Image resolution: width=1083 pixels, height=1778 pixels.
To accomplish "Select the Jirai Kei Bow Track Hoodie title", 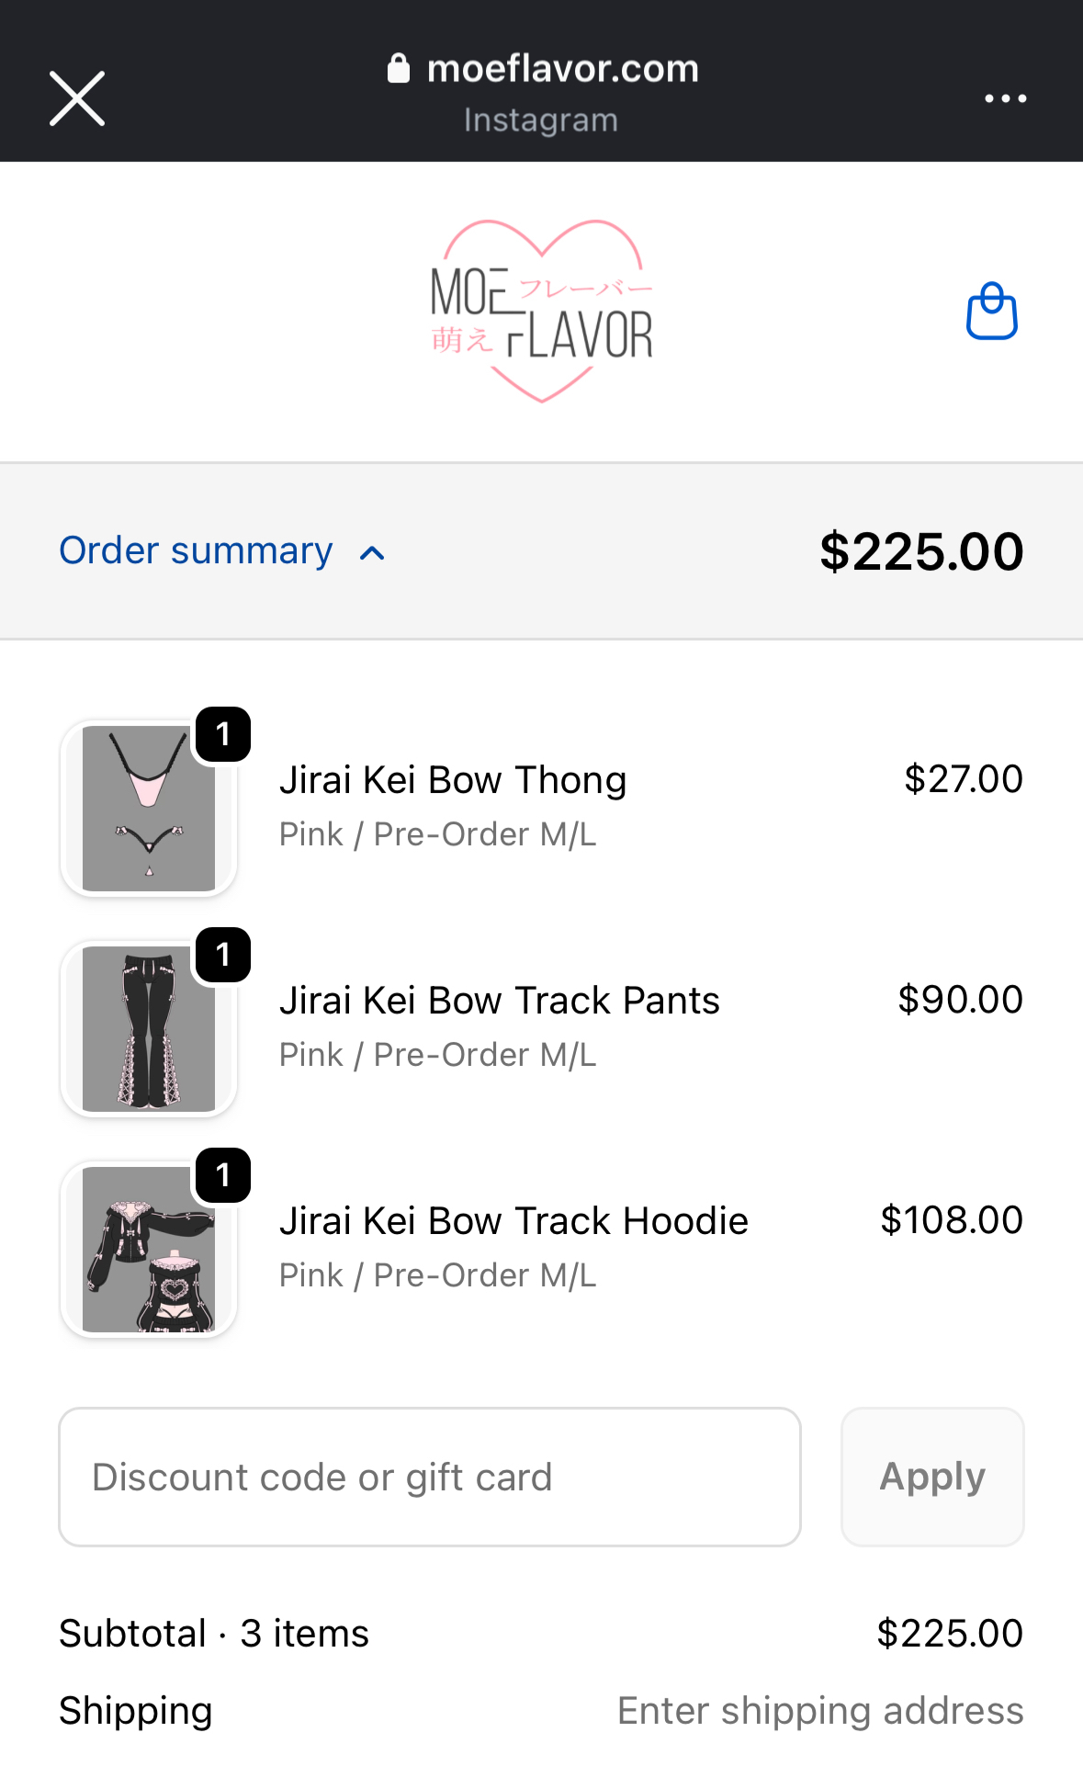I will click(513, 1221).
